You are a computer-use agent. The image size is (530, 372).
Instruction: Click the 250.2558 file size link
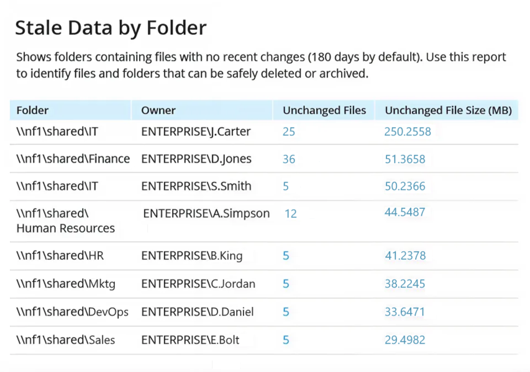[x=408, y=131]
